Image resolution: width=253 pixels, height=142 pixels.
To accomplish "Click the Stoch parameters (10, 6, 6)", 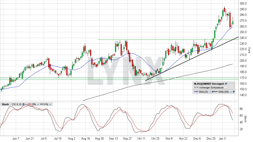I will (17, 104).
